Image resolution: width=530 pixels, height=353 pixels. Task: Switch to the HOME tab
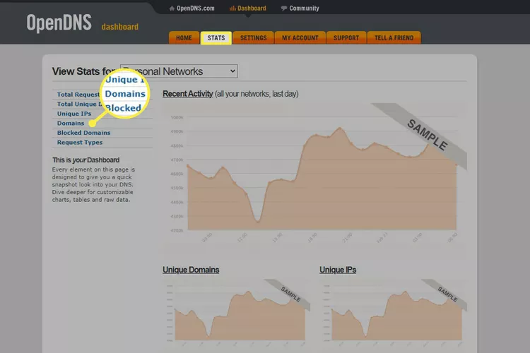coord(184,38)
